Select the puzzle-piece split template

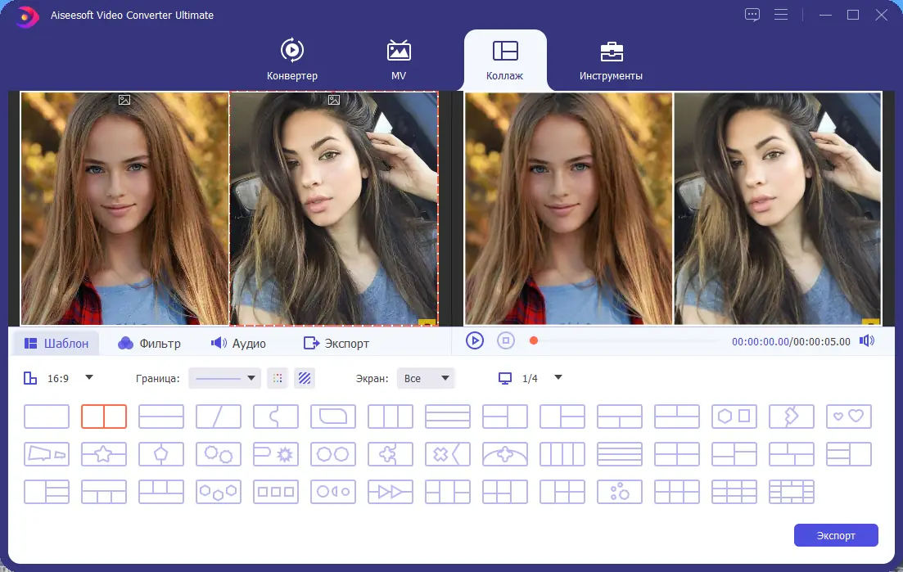(276, 416)
